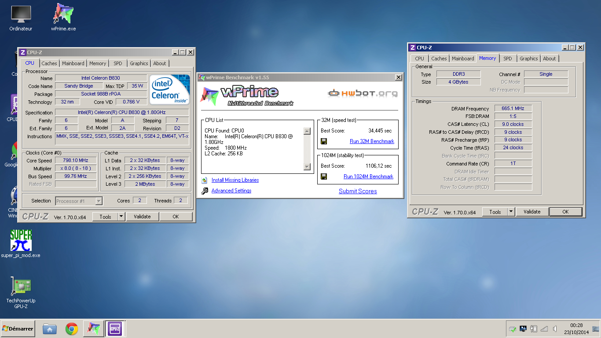Click the network signal icon in the tray
This screenshot has width=601, height=338.
[x=544, y=329]
